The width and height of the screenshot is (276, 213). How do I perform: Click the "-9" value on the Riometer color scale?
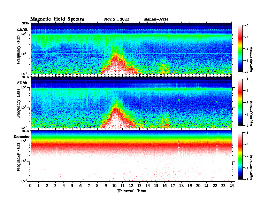tap(247, 179)
